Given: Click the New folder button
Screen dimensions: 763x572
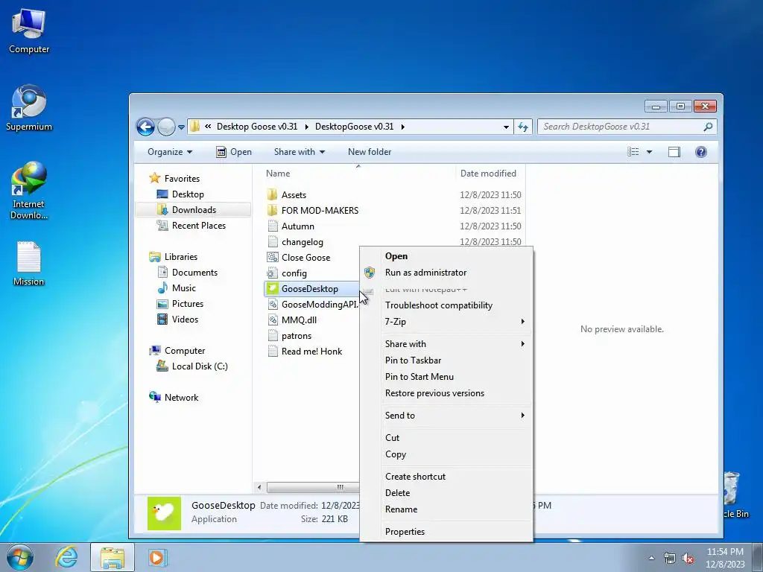Looking at the screenshot, I should (370, 152).
